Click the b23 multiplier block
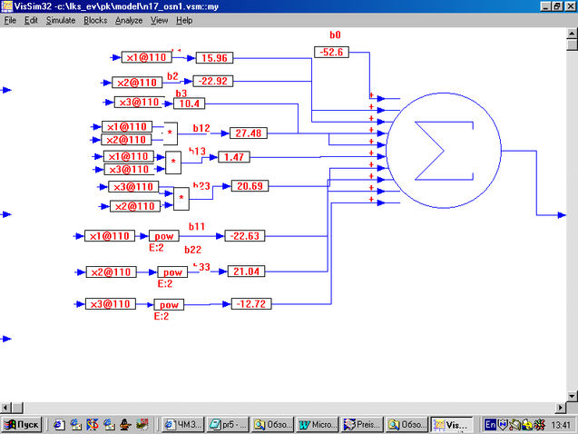 click(x=181, y=196)
